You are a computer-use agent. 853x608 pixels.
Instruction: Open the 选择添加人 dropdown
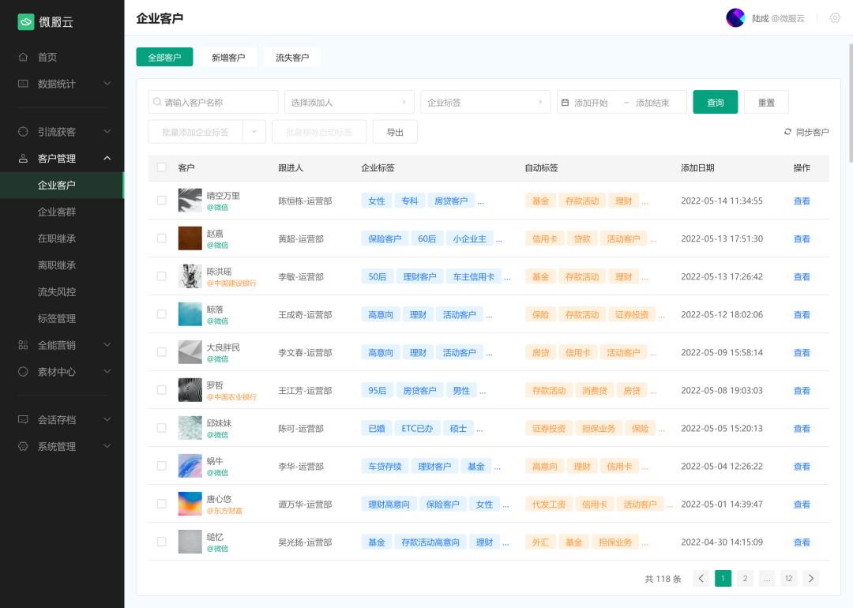(x=349, y=103)
